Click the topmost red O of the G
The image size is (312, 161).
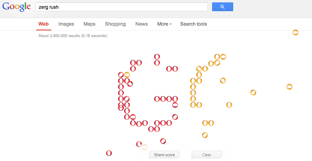pos(157,57)
